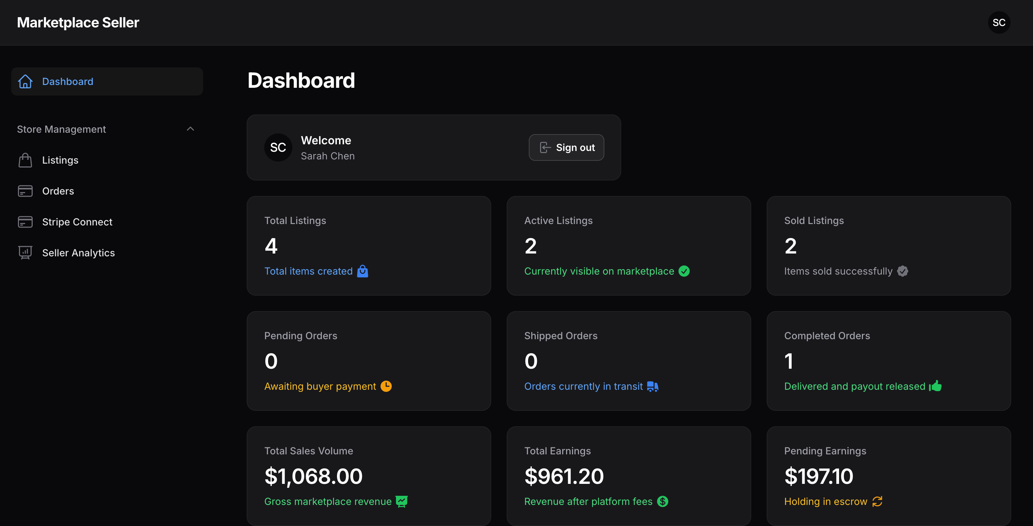This screenshot has width=1033, height=526.
Task: Click the 'Items sold successfully' text
Action: (x=838, y=271)
